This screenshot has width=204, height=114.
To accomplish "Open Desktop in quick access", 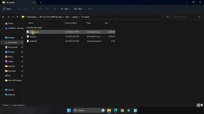I will coord(10,38).
